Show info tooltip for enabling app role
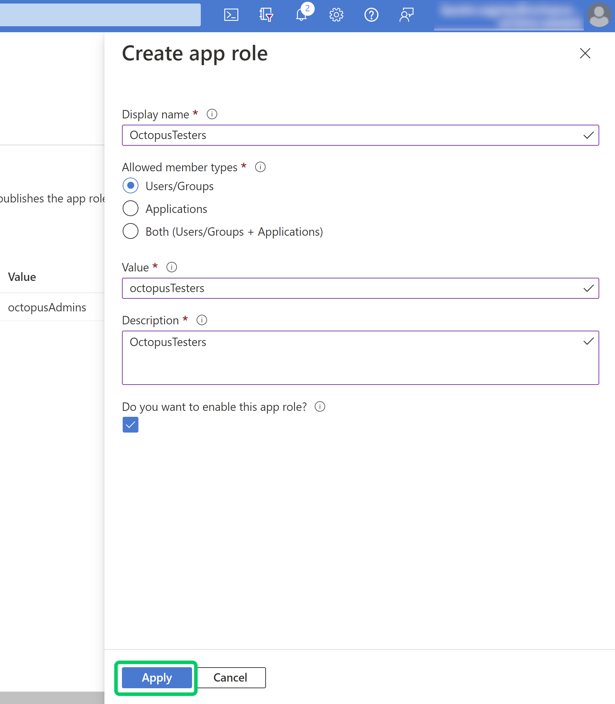Screen dimensions: 615x704 click(320, 407)
